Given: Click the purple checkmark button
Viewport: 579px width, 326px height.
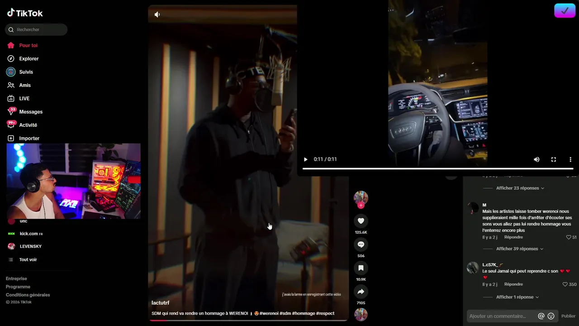Looking at the screenshot, I should coord(565,10).
